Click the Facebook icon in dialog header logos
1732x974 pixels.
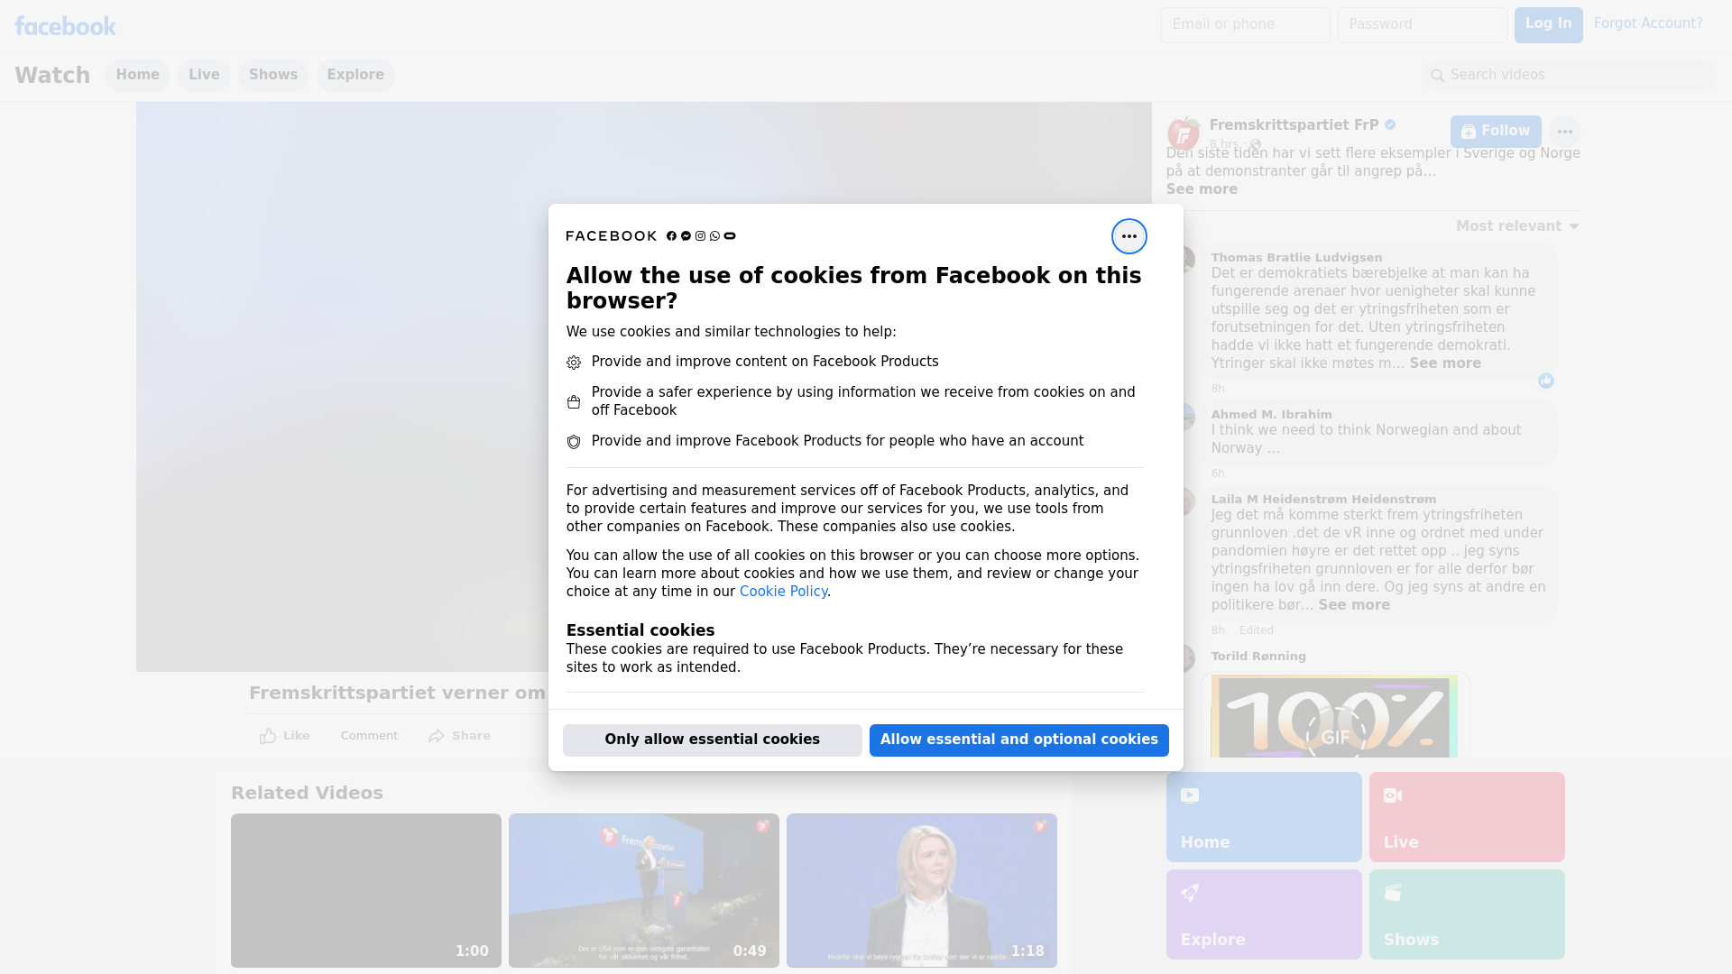point(671,236)
